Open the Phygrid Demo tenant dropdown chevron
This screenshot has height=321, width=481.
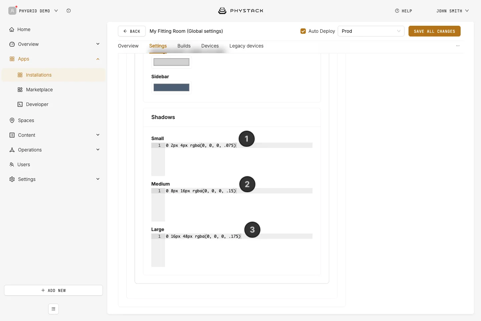(56, 11)
